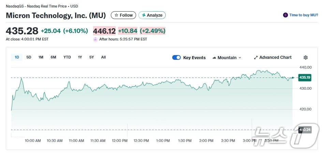
Task: Click the purple Time to buy icon
Action: click(x=285, y=15)
